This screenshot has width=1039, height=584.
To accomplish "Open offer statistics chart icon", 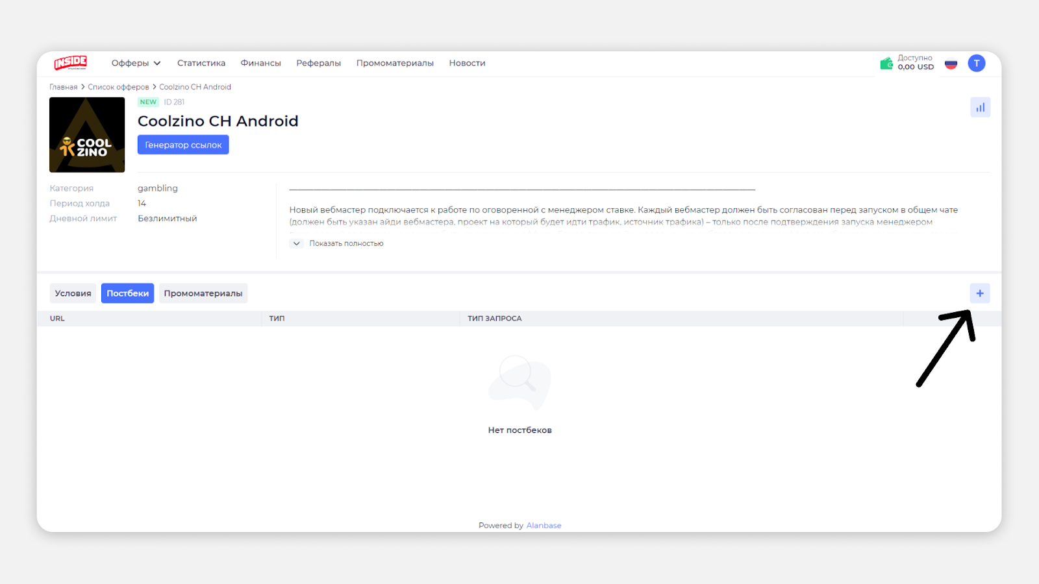I will pyautogui.click(x=980, y=108).
